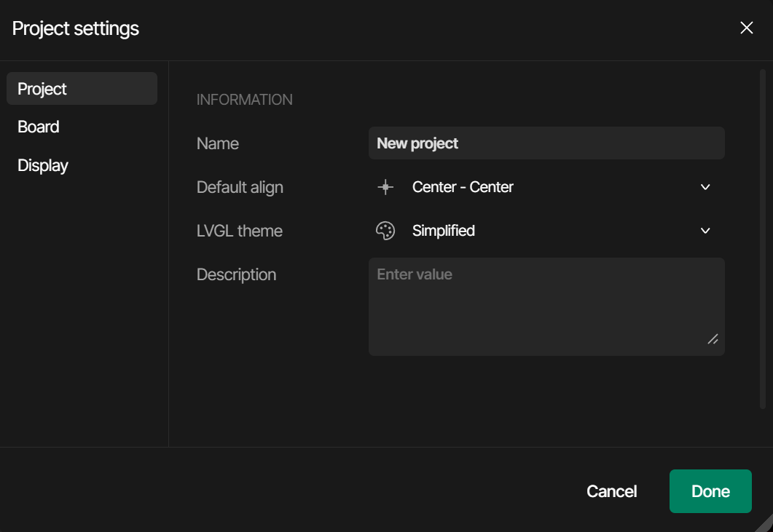
Task: Click the Enter value placeholder text
Action: click(x=414, y=274)
